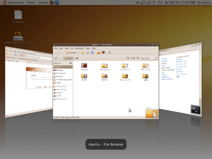Launch Firefox from the top panel icon
Viewport: 212px width, 159px height.
(x=52, y=3)
